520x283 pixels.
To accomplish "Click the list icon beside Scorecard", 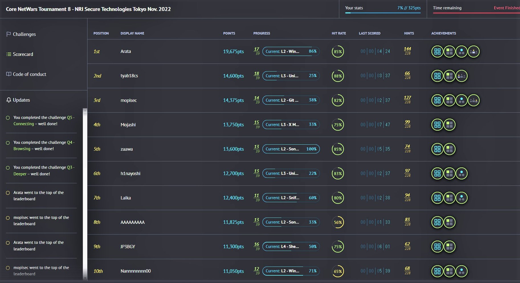I will pos(9,54).
